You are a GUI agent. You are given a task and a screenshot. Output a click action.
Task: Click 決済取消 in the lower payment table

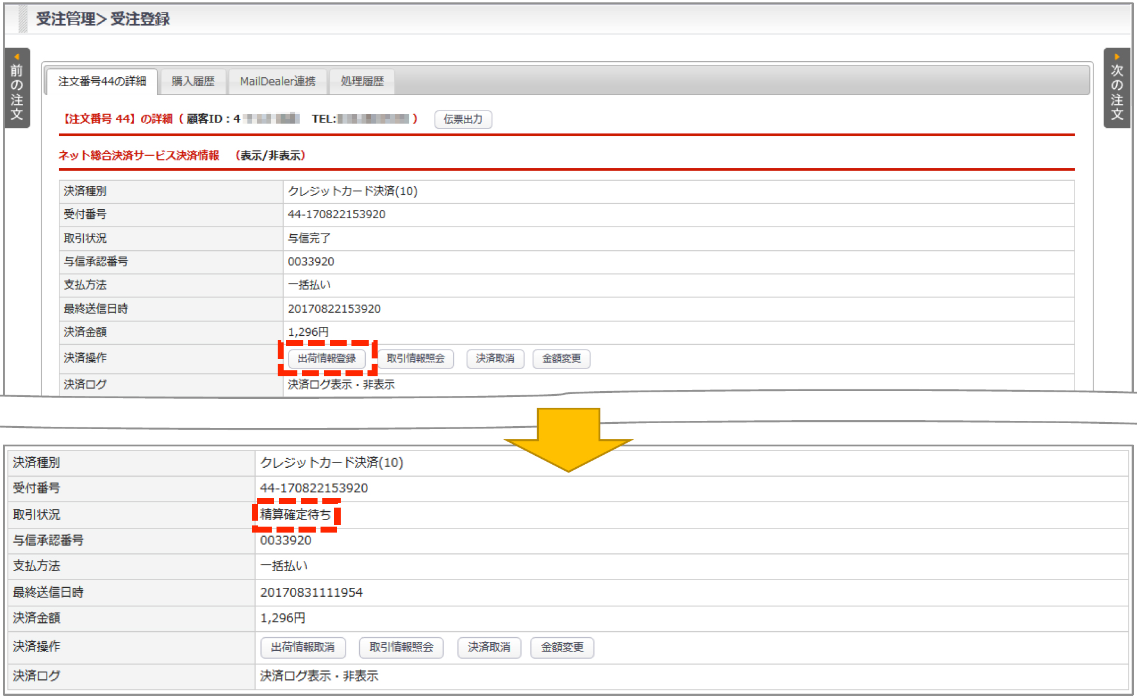(489, 647)
